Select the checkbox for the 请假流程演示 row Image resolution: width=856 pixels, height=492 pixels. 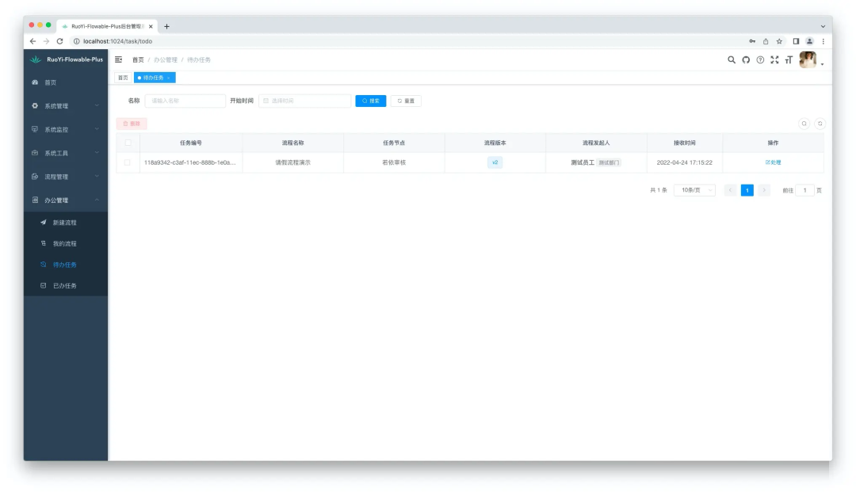point(128,162)
